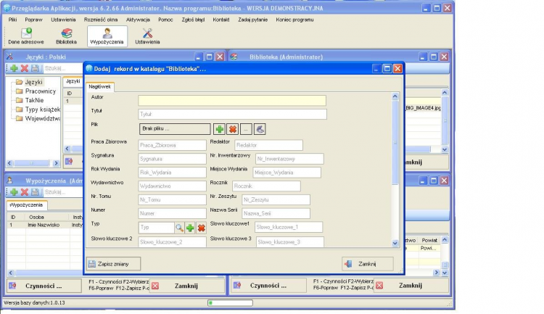Add record with green plus in Języki window
The height and width of the screenshot is (314, 544).
tap(14, 68)
